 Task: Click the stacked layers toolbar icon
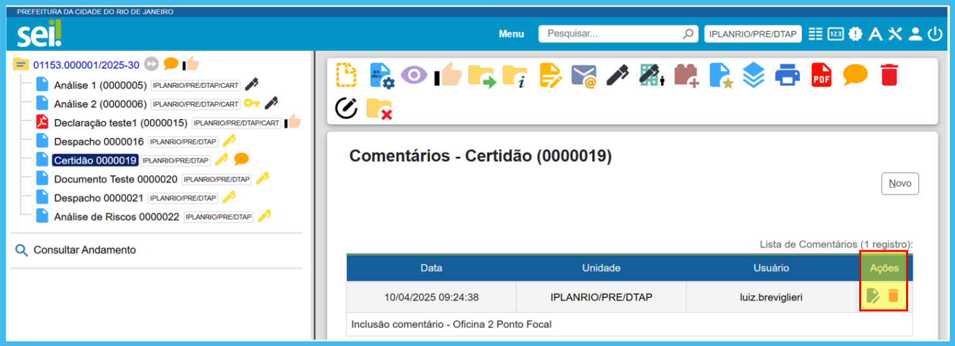753,75
